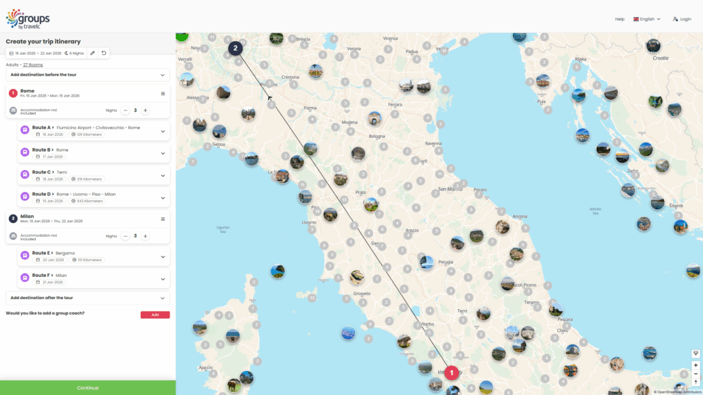Viewport: 703px width, 395px height.
Task: Increase nights for Milan
Action: [x=145, y=236]
